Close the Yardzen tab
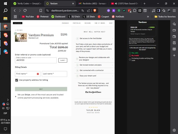This screenshot has height=134, width=178. tap(73, 4)
